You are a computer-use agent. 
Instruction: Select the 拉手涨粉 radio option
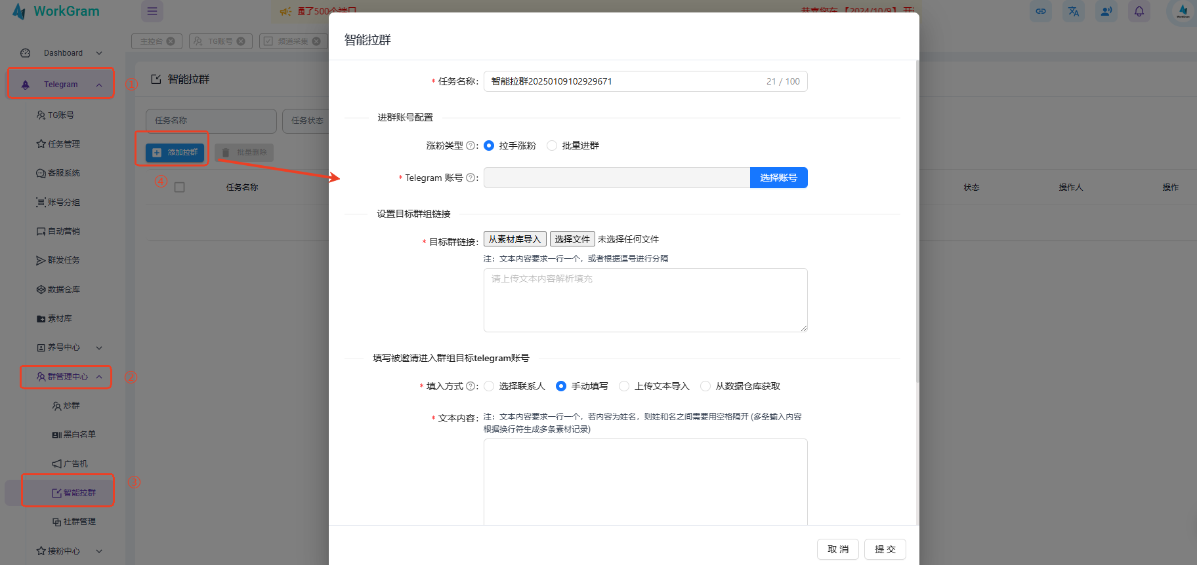pos(489,146)
